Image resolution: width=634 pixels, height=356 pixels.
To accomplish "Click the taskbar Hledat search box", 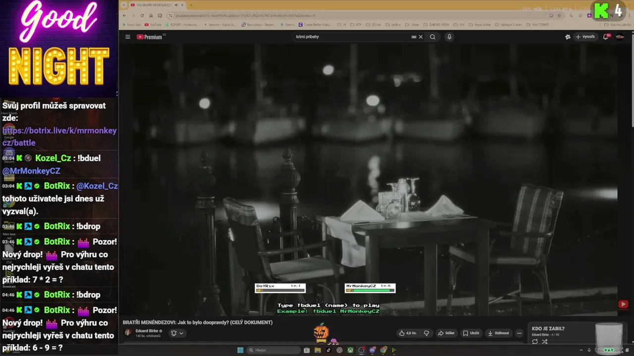I will pyautogui.click(x=274, y=350).
